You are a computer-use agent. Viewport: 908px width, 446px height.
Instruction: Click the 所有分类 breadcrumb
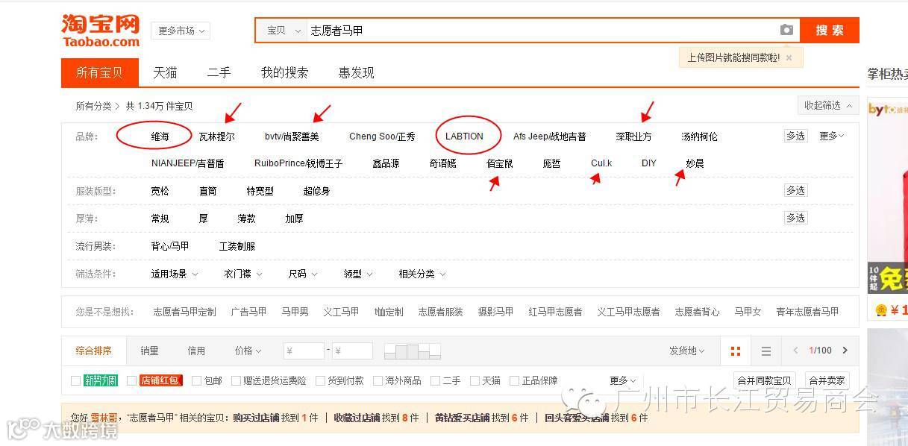point(93,107)
